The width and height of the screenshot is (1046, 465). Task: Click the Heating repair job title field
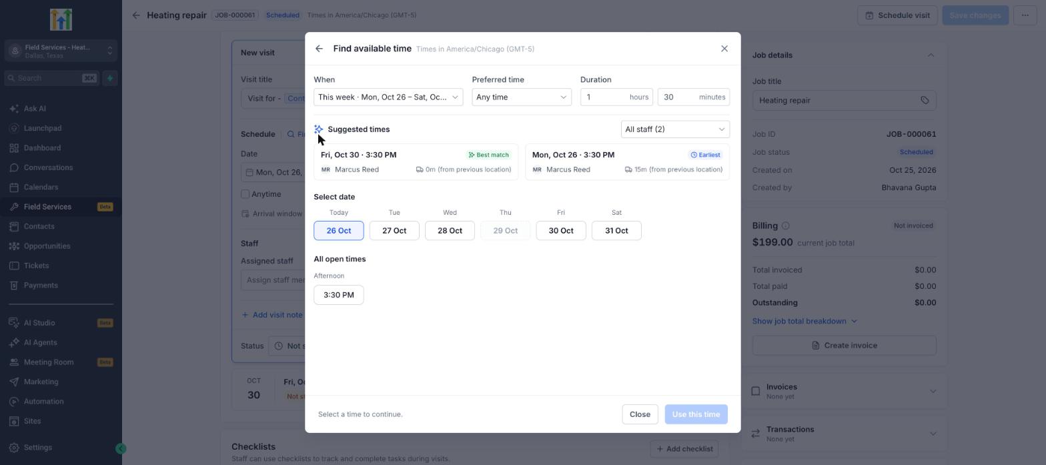[844, 100]
